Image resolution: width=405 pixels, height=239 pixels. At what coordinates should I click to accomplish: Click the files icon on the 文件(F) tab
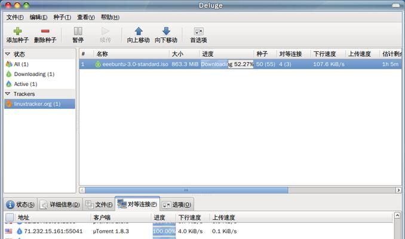point(90,204)
